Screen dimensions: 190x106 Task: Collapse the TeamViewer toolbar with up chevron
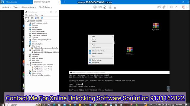[x=176, y=7]
